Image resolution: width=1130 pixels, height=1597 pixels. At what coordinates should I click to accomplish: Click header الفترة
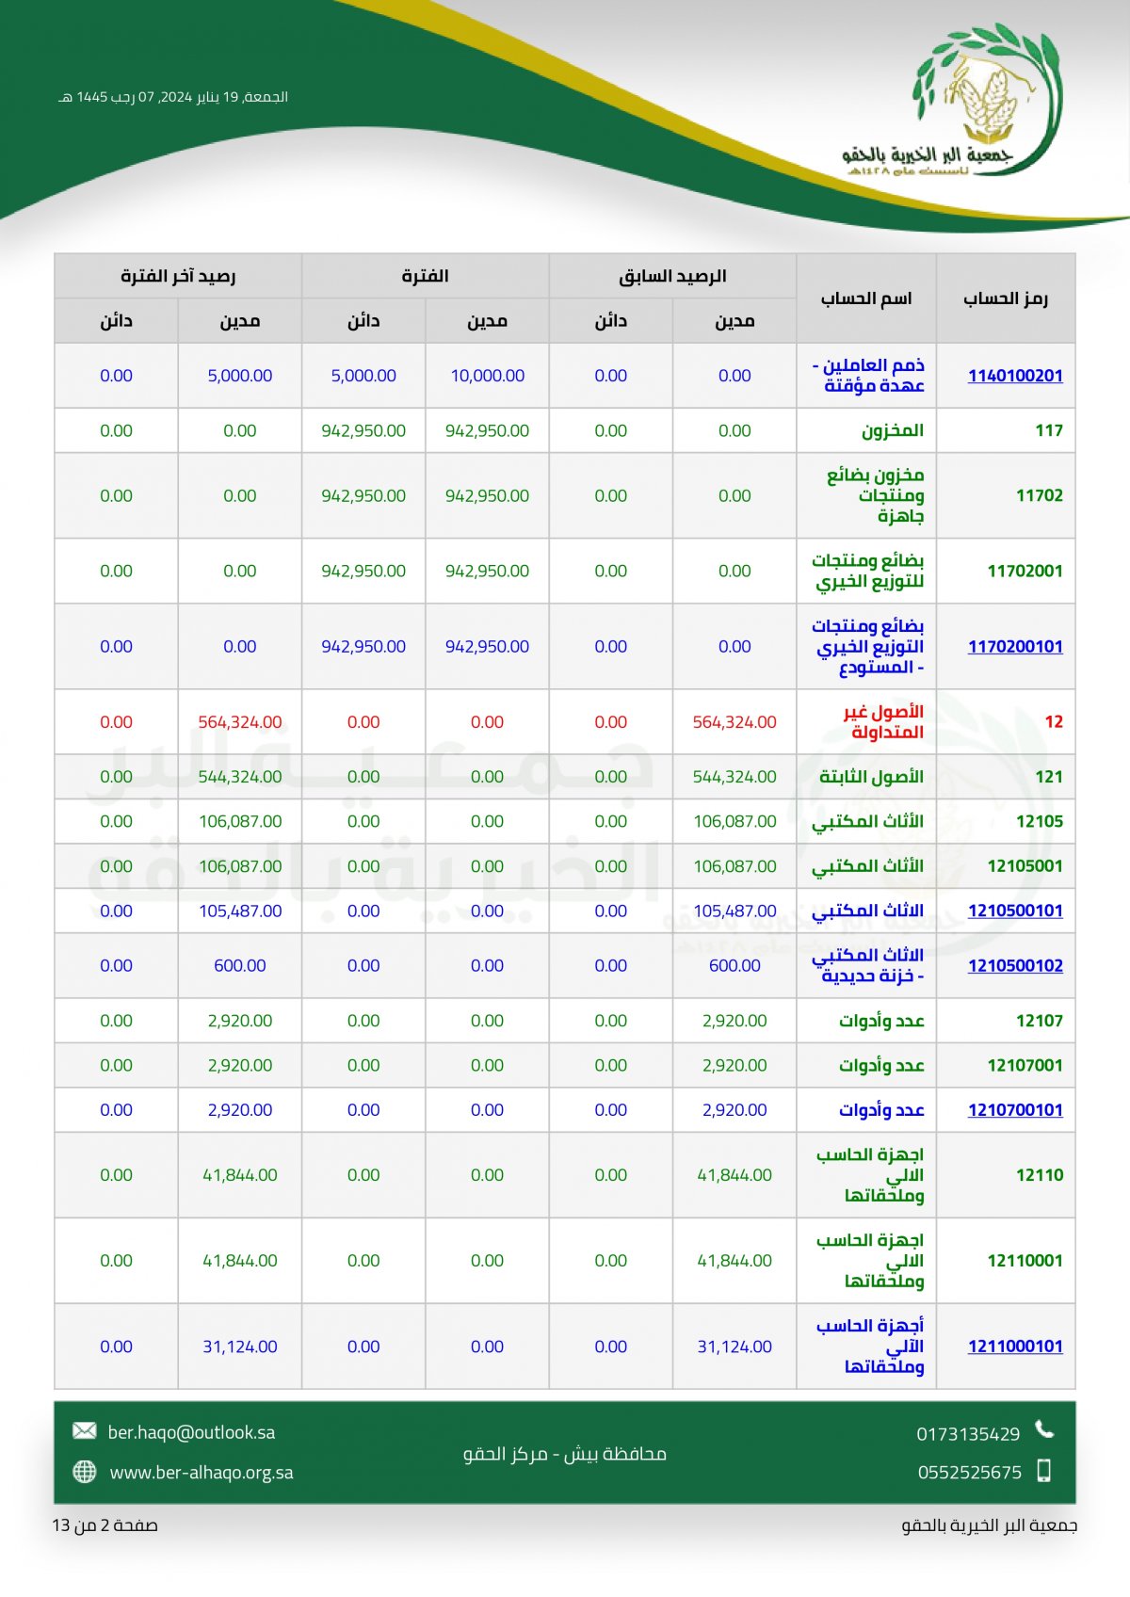coord(425,276)
